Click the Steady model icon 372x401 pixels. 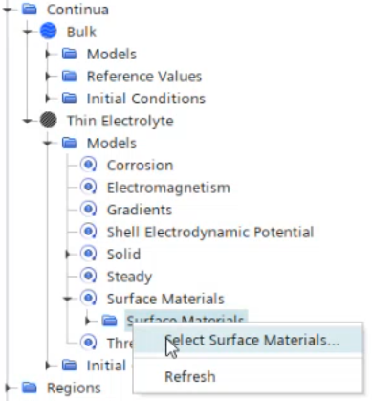coord(88,276)
